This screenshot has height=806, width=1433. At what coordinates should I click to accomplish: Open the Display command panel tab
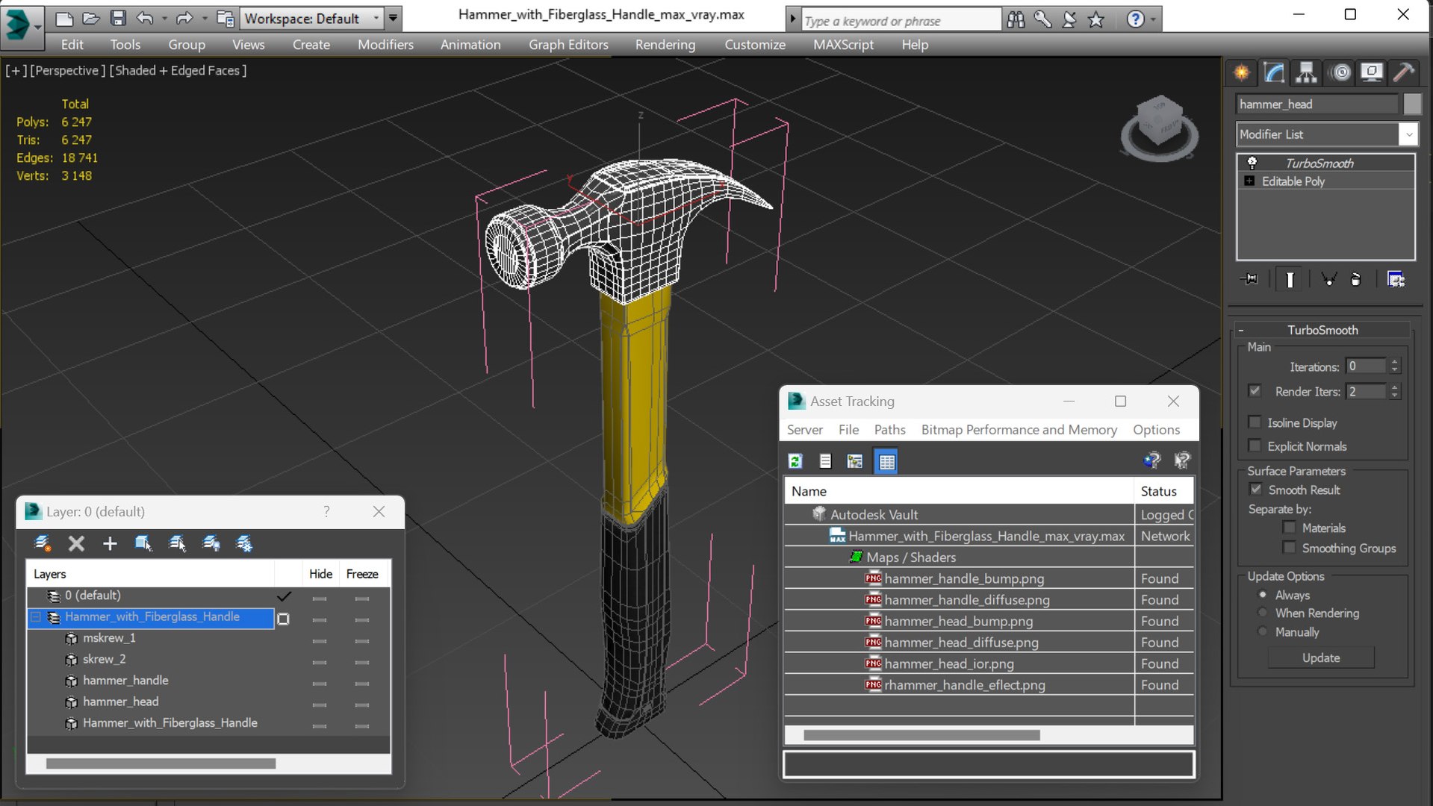coord(1372,72)
